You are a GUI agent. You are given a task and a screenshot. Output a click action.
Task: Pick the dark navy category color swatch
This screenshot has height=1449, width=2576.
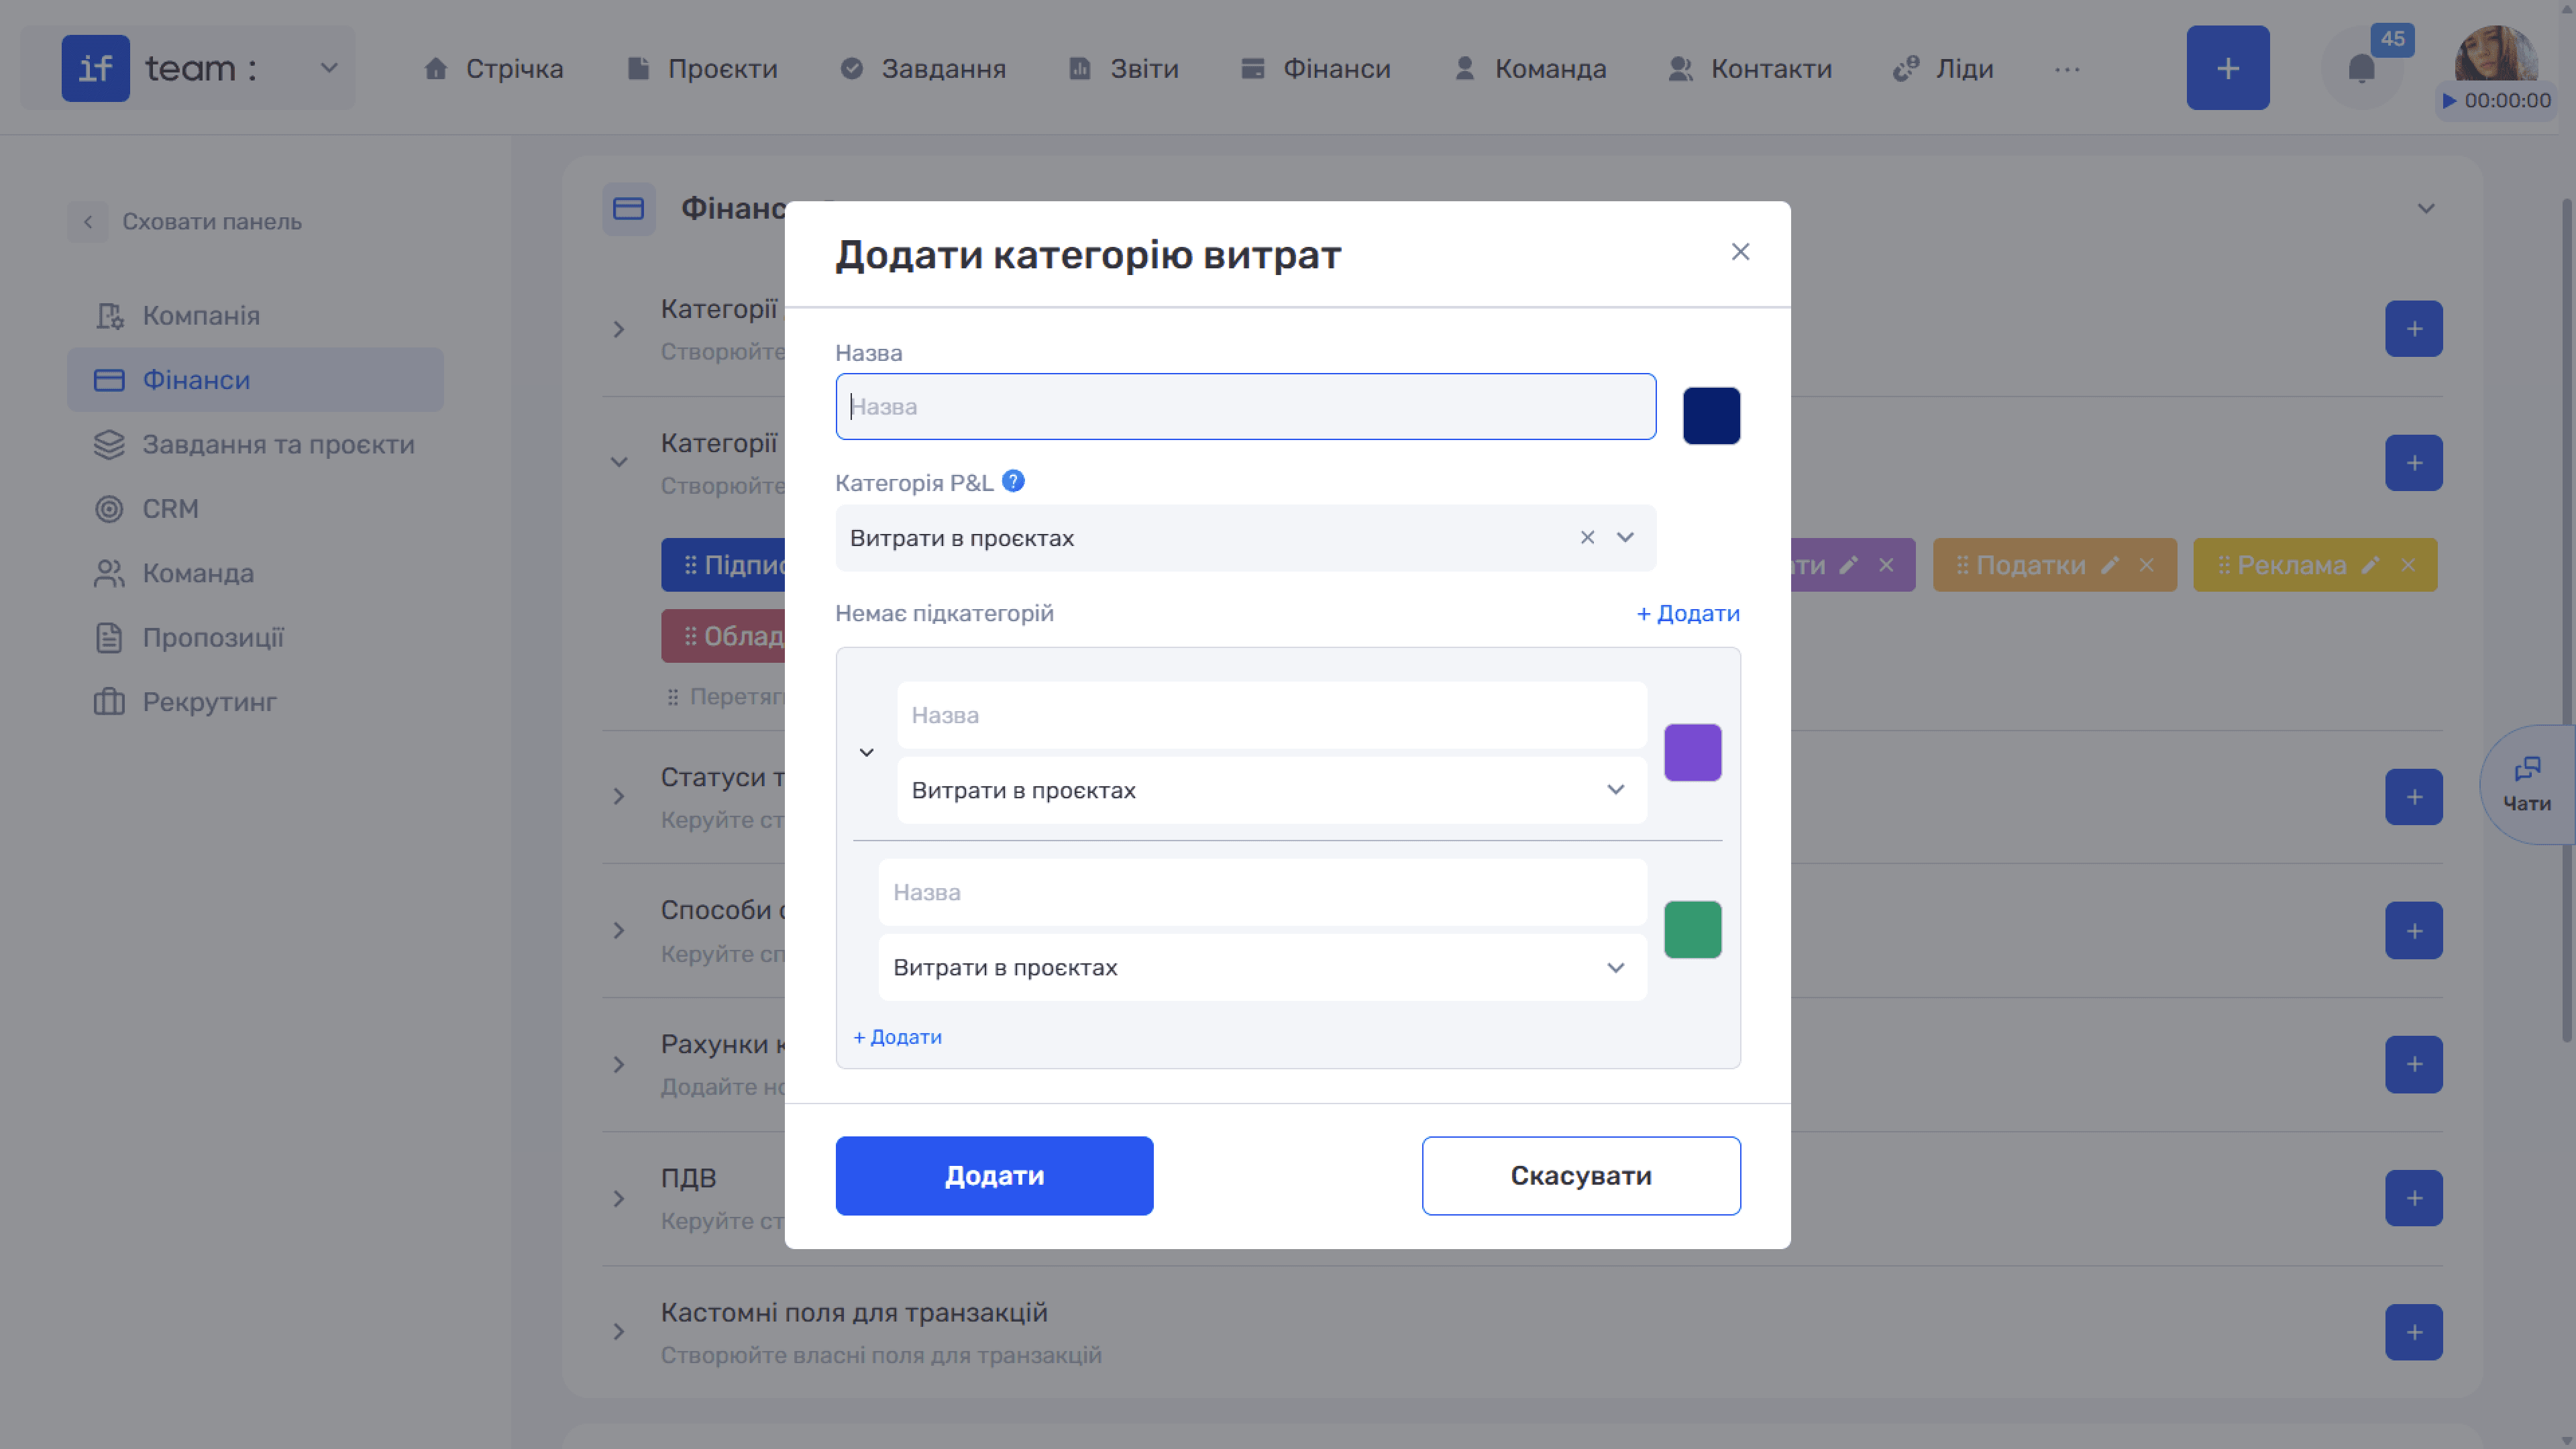[1711, 415]
